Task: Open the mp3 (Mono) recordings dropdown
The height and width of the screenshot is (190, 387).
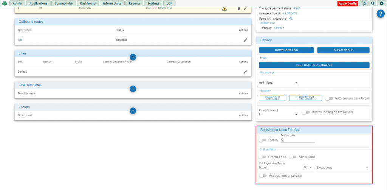Action: [x=279, y=83]
